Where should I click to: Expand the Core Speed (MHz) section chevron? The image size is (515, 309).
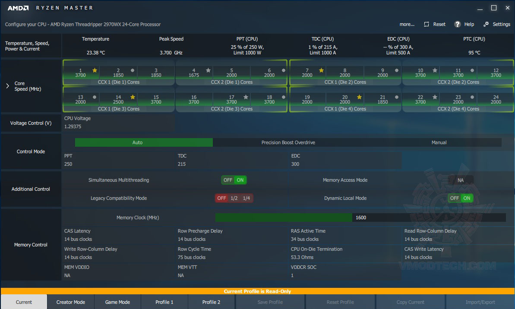(7, 86)
